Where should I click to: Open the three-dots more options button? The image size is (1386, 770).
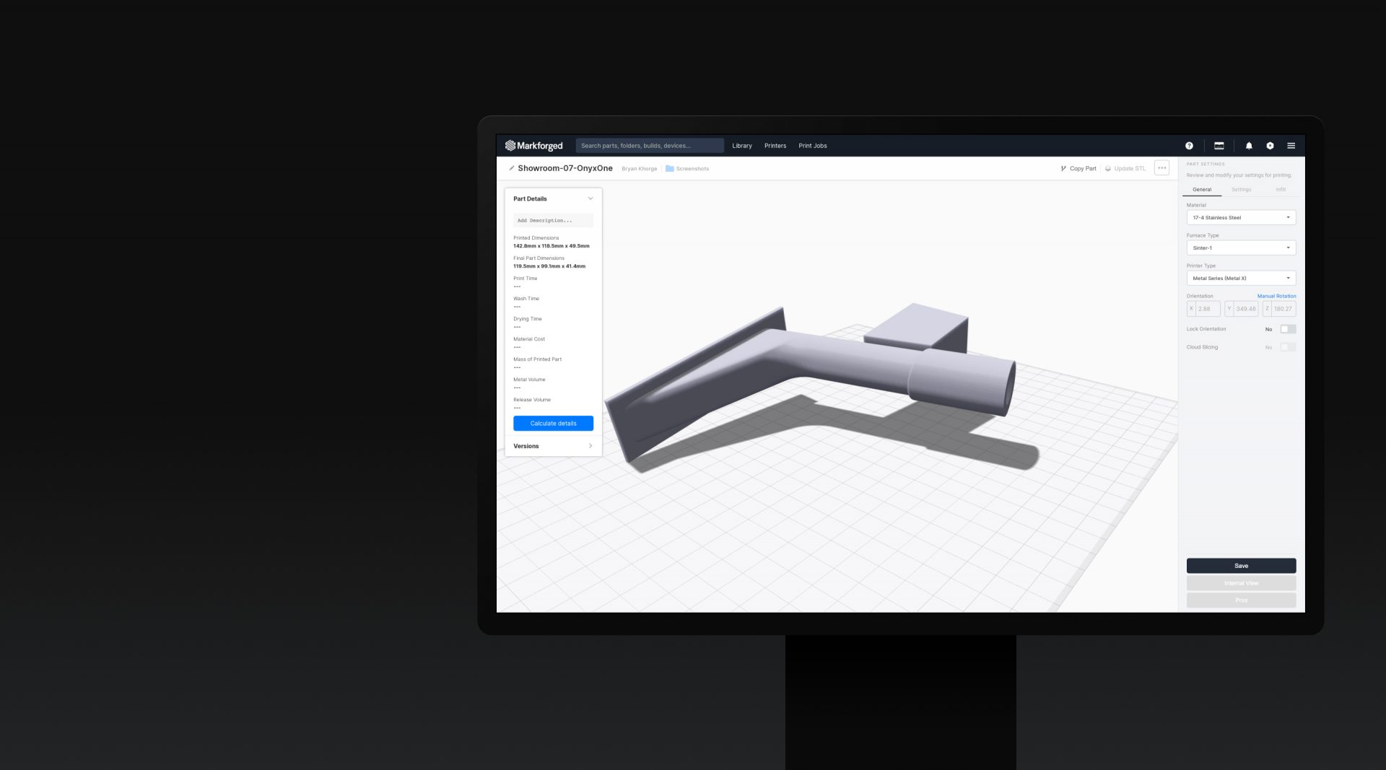point(1161,168)
